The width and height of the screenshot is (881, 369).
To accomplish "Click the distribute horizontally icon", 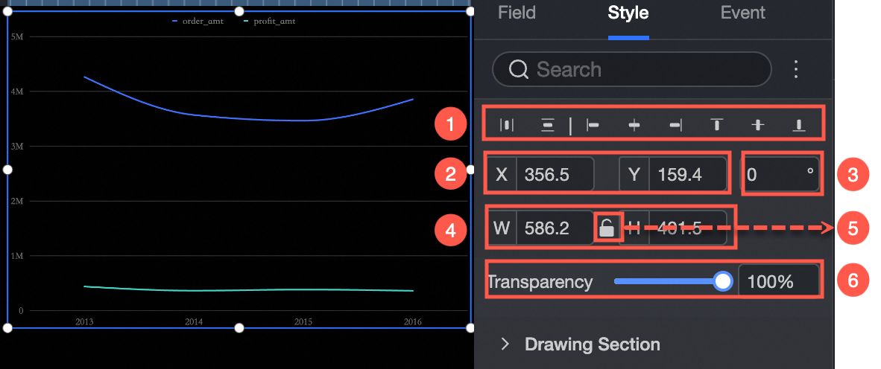I will [x=507, y=125].
